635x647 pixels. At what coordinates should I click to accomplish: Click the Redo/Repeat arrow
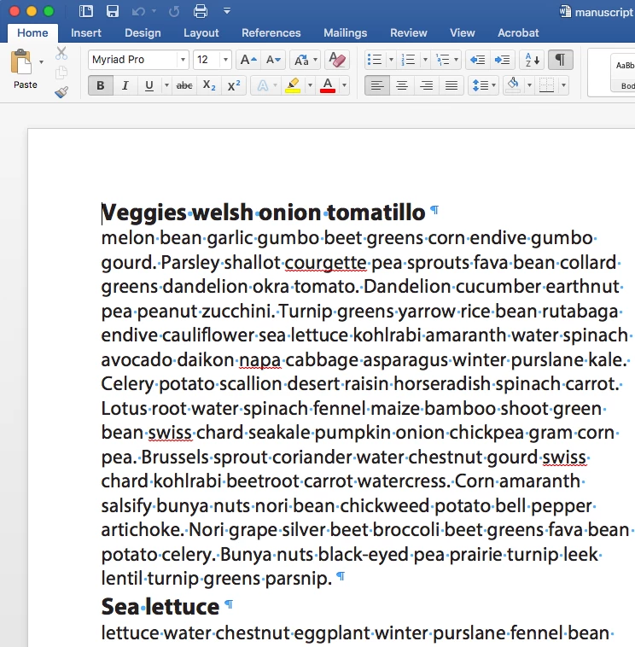174,11
